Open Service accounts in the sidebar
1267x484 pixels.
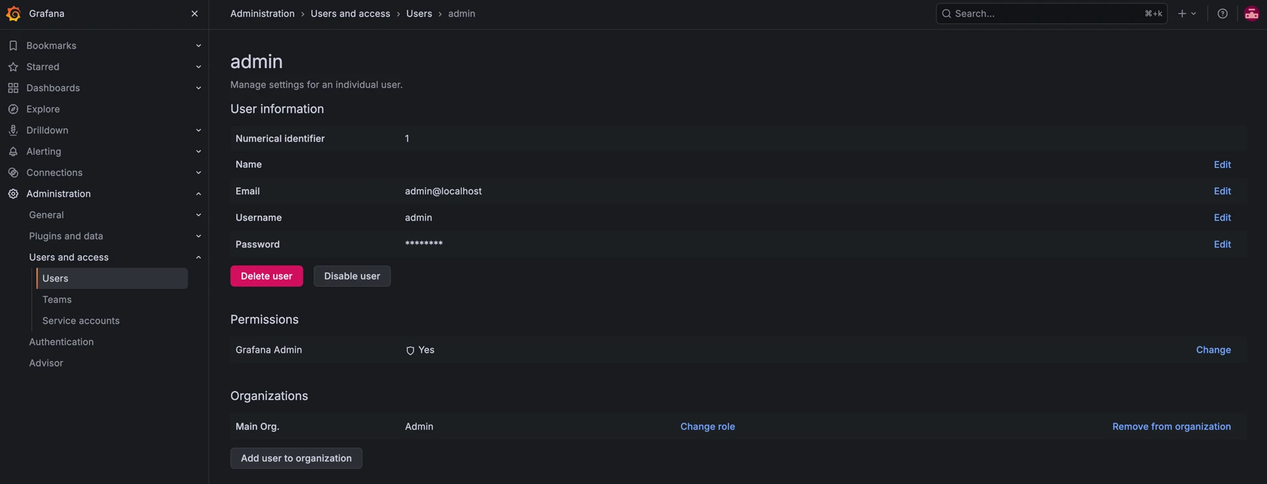[x=81, y=320]
